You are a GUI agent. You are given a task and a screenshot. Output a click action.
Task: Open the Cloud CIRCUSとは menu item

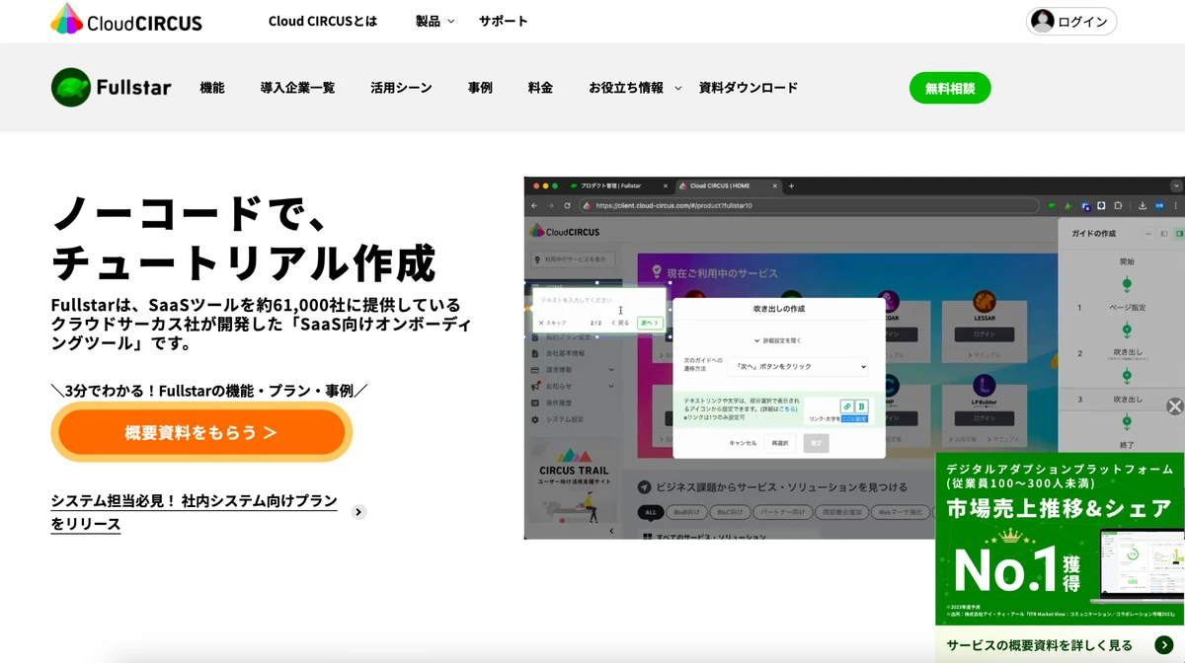point(322,21)
